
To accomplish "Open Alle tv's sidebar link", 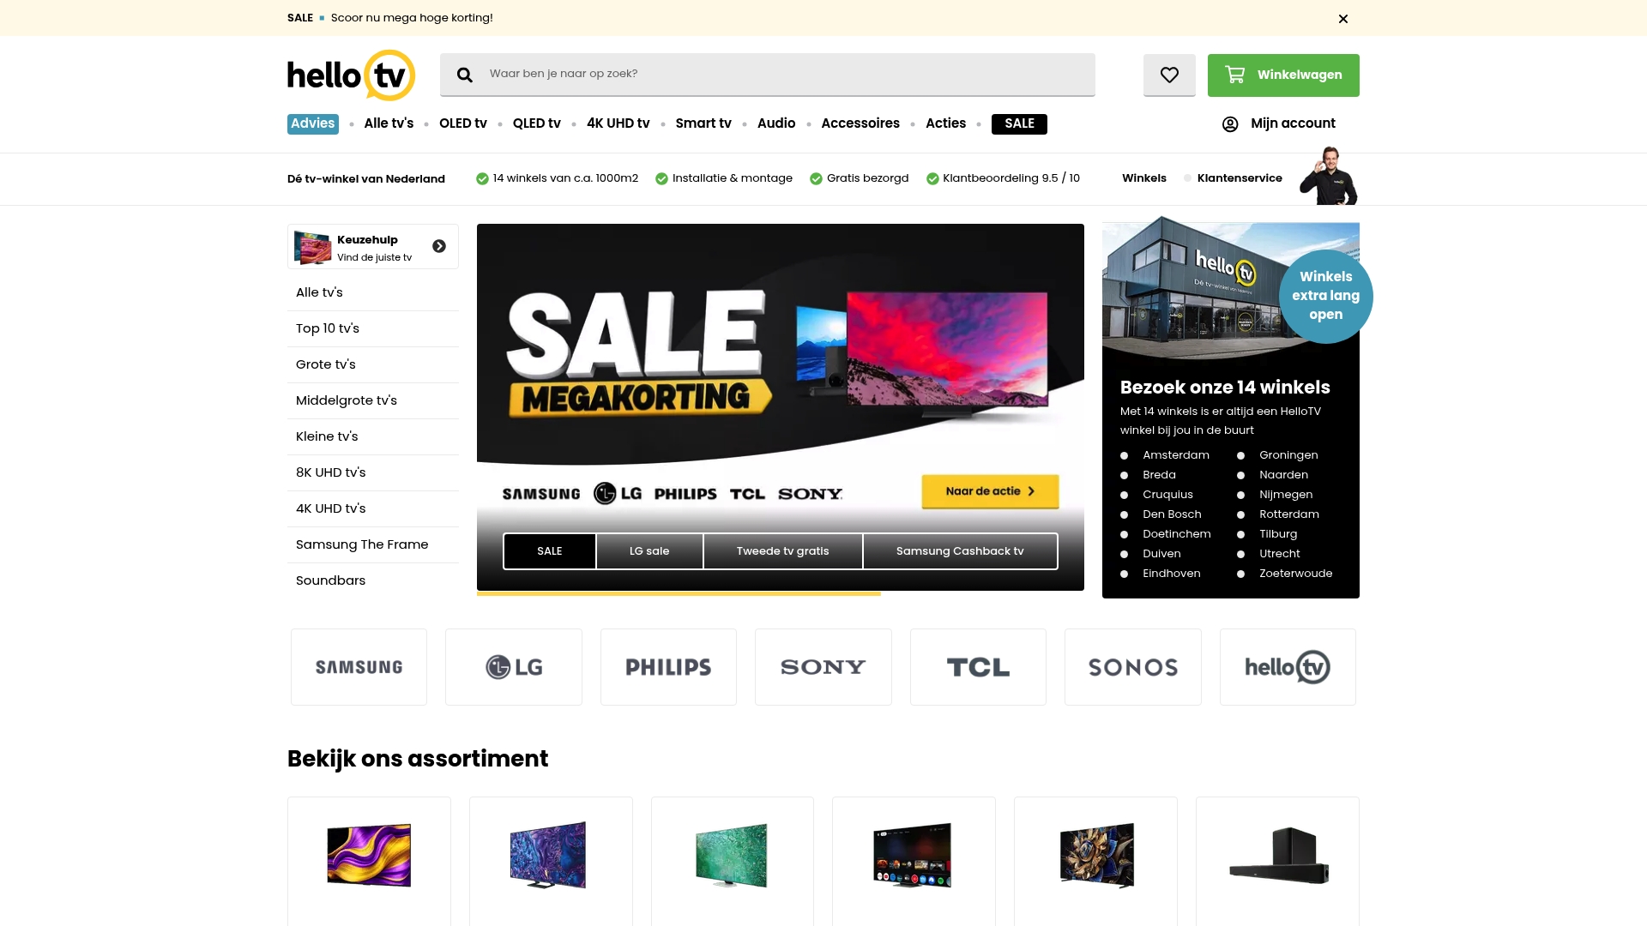I will (373, 292).
